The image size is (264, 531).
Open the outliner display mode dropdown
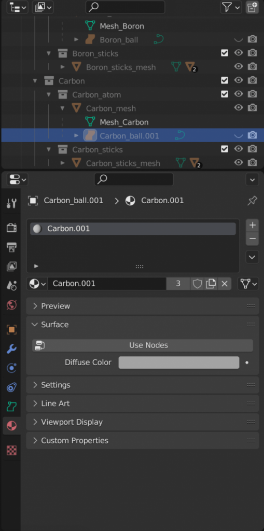pos(43,7)
